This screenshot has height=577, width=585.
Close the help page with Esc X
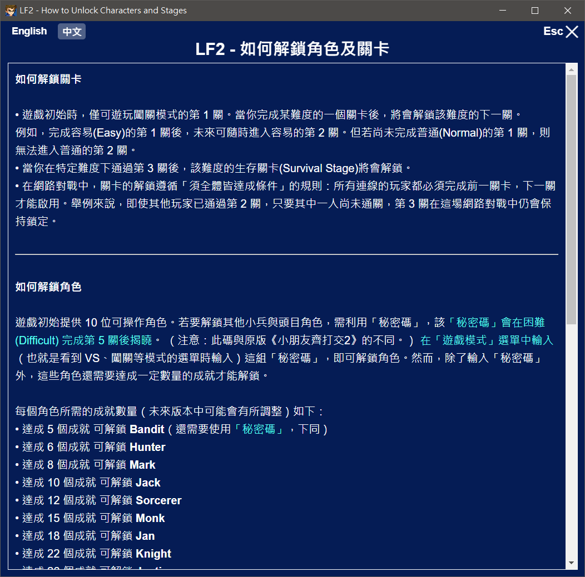tap(561, 31)
